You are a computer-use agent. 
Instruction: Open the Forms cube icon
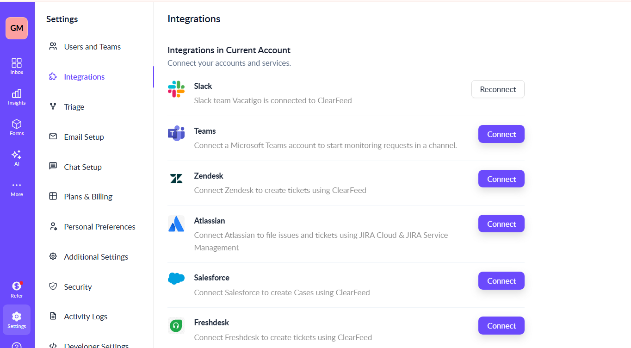[17, 127]
